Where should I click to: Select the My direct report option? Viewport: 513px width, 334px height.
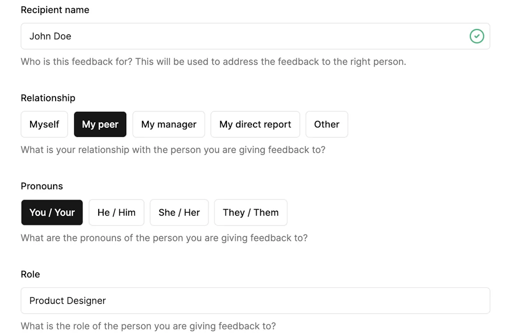[255, 124]
